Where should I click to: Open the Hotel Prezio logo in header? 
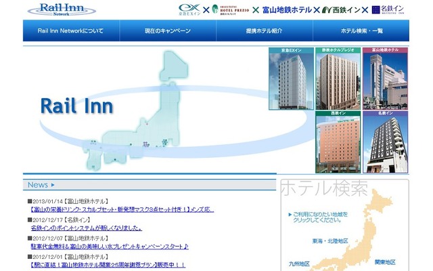pos(231,9)
